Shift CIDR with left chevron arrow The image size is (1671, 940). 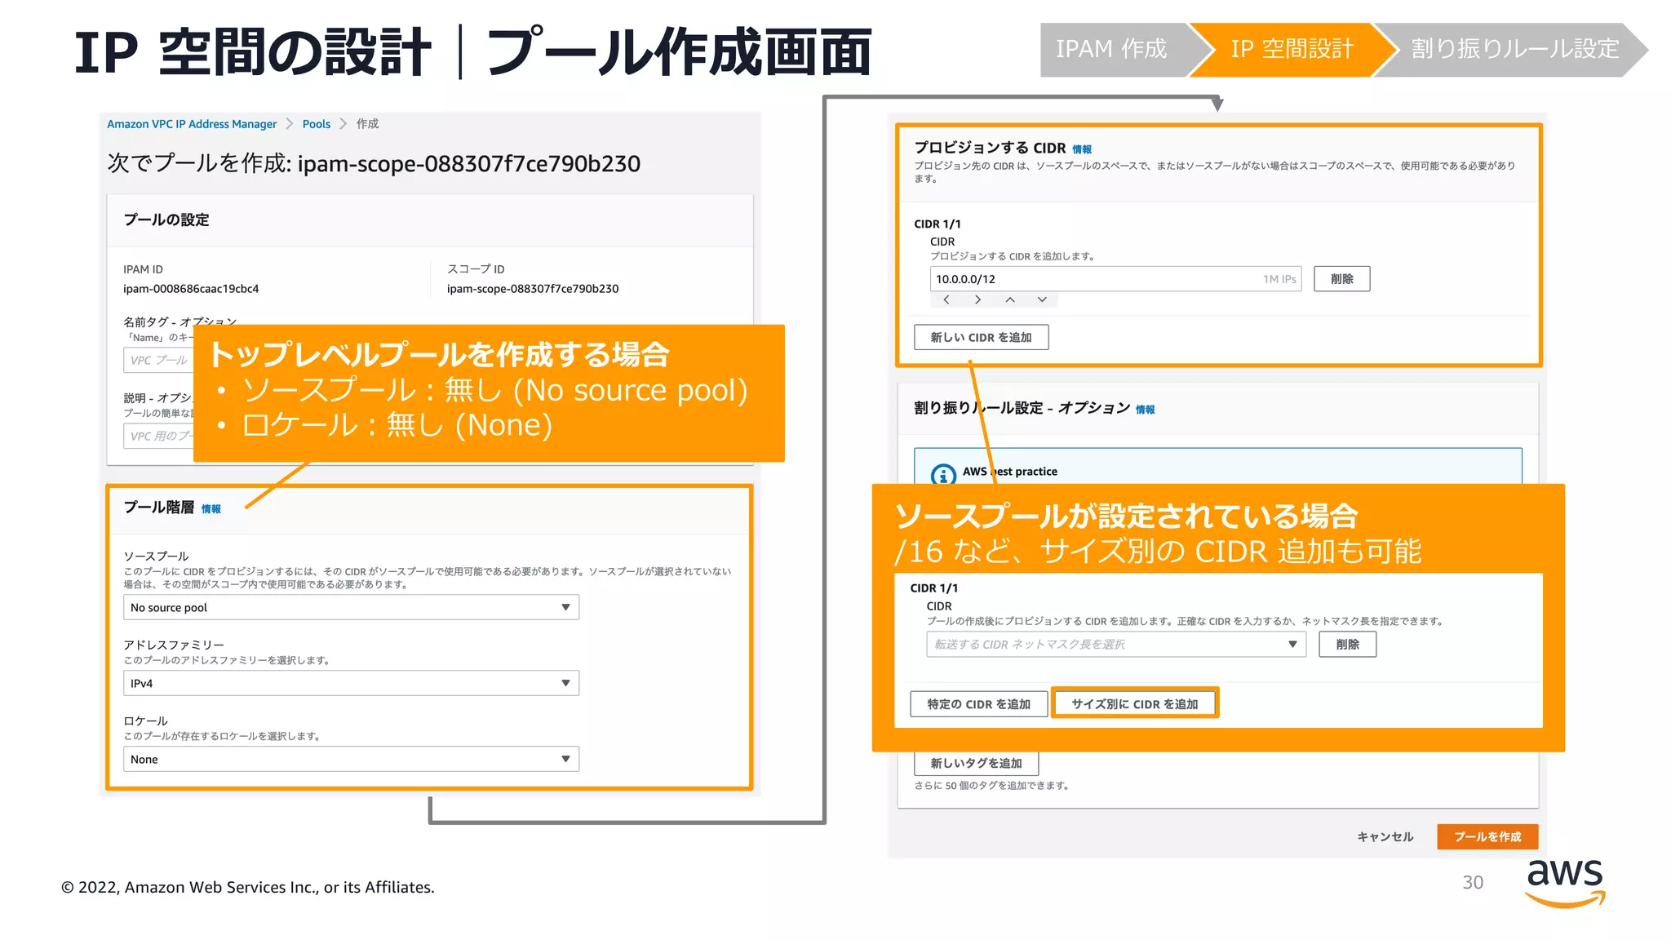[x=946, y=300]
